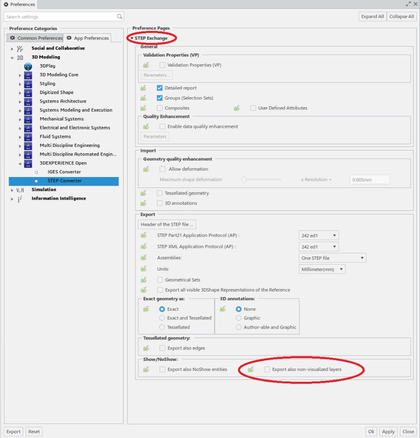The width and height of the screenshot is (420, 438).
Task: Uncheck the Detailed report checkbox
Action: pos(160,88)
